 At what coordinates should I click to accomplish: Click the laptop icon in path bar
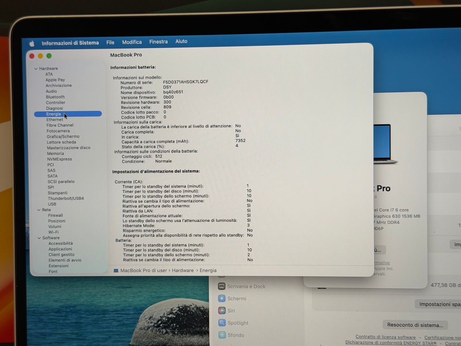click(x=116, y=271)
